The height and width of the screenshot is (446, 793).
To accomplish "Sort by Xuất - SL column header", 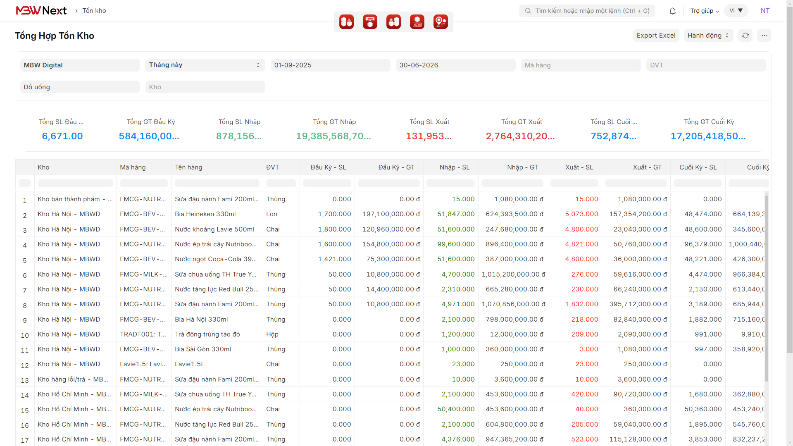I will [574, 167].
